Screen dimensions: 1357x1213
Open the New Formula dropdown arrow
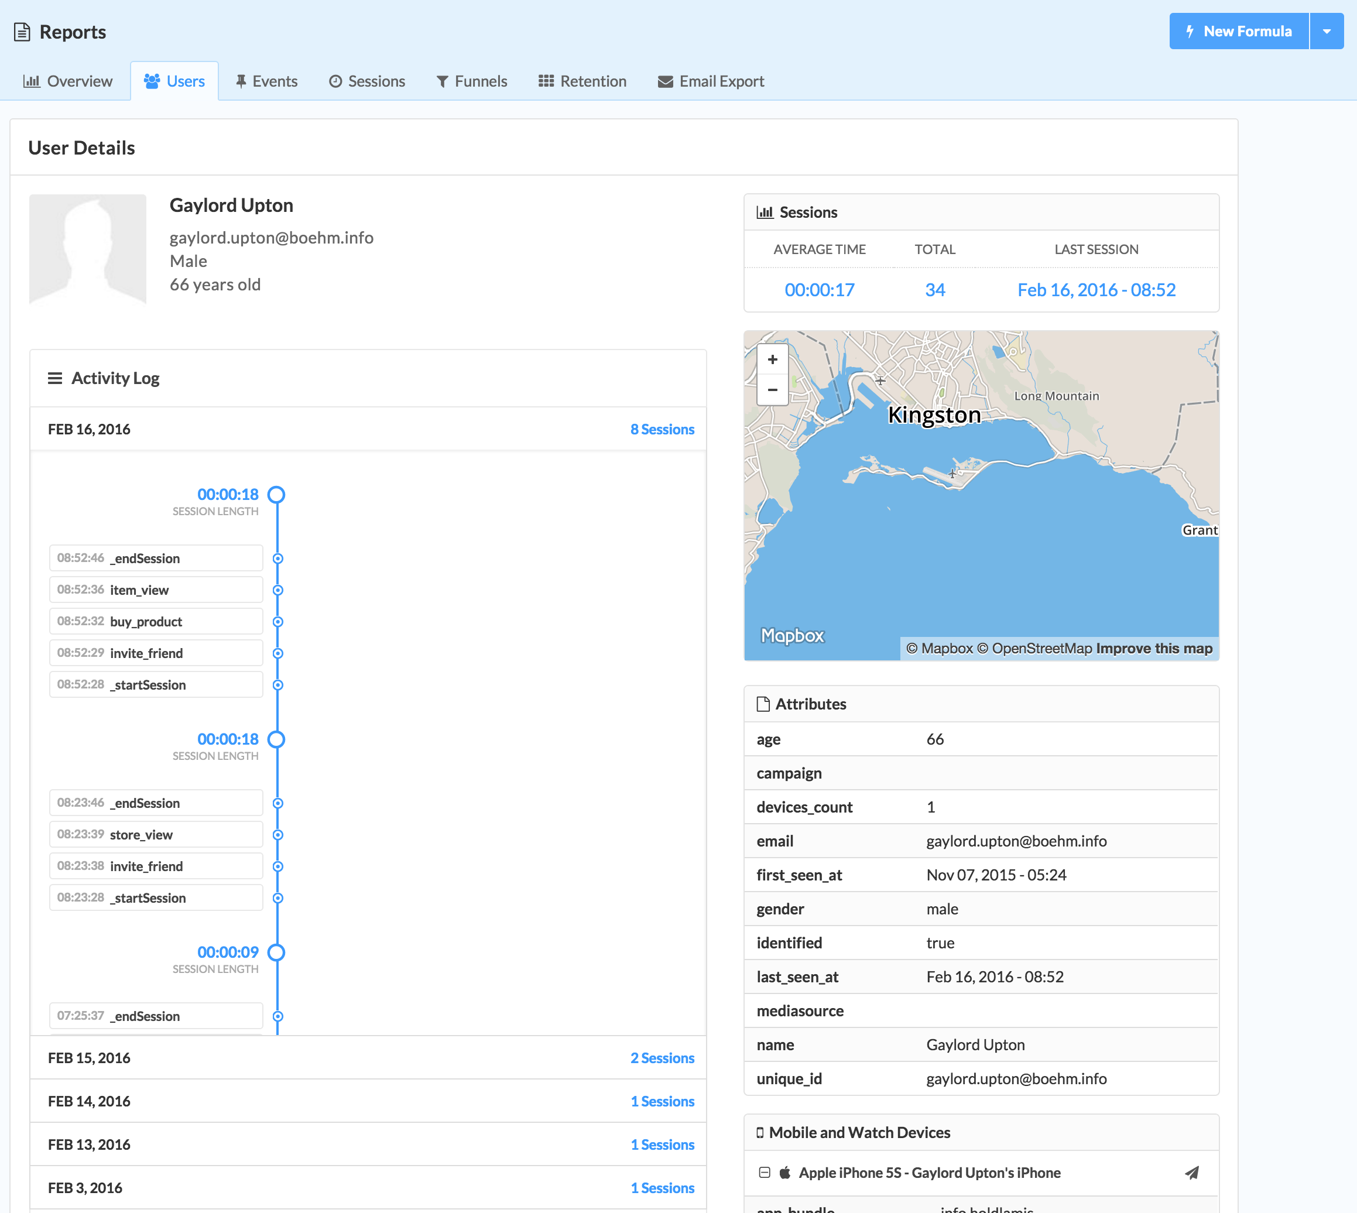coord(1327,32)
